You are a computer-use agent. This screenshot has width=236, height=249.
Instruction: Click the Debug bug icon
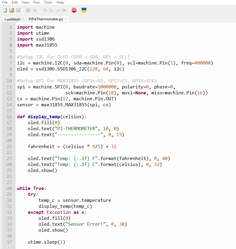coord(35,10)
